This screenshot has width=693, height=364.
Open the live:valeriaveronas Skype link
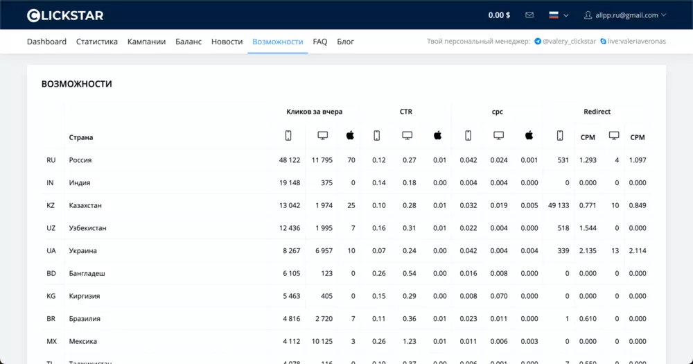pos(633,41)
